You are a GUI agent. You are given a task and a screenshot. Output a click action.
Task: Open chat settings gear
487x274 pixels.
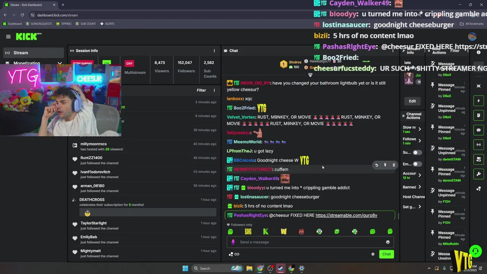(373, 254)
